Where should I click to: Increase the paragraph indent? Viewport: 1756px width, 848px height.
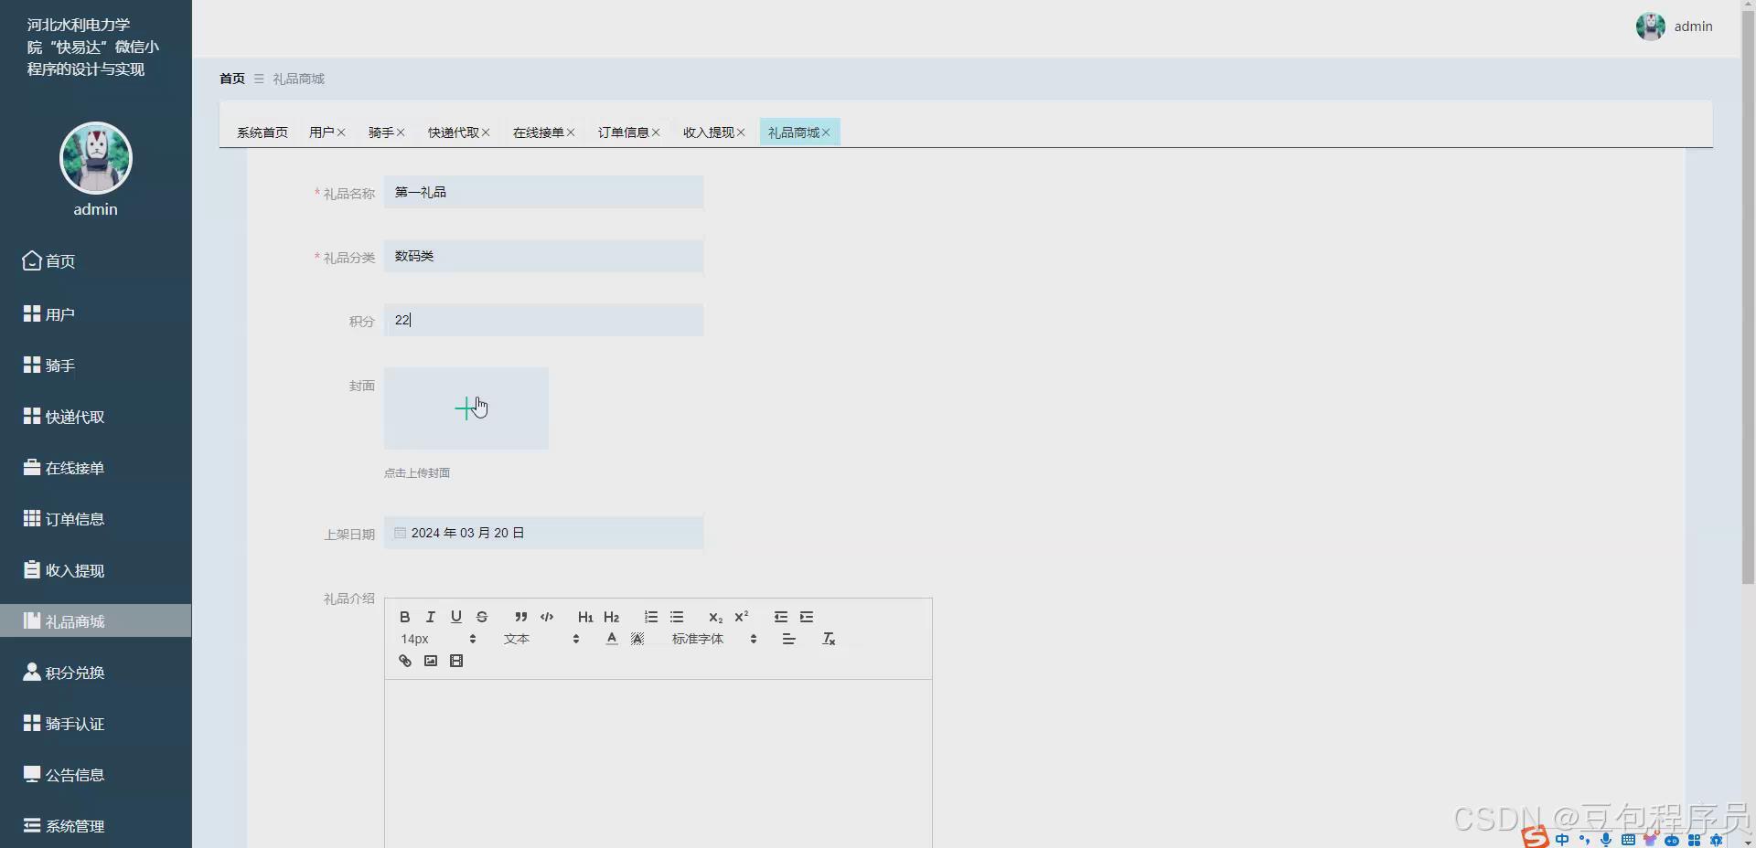point(807,617)
